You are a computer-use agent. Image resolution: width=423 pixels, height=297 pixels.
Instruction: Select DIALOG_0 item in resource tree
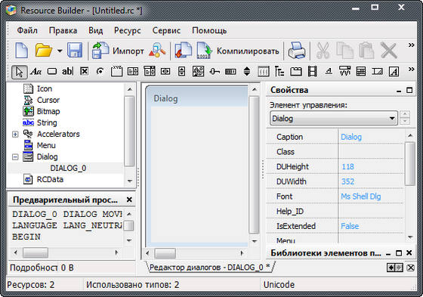pos(68,169)
